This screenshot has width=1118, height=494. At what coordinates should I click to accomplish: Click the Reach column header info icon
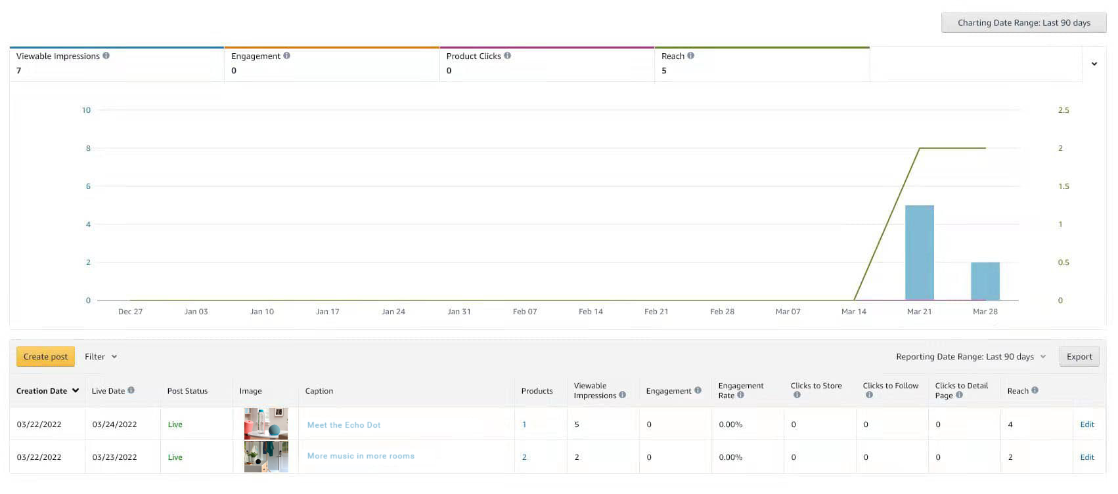tap(1035, 390)
